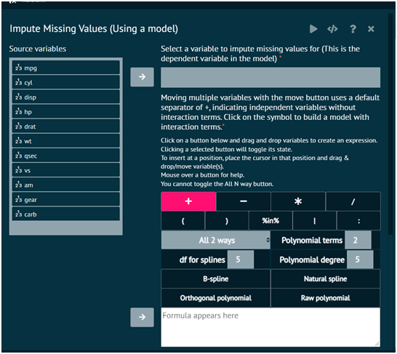Click arrow button beside formula box
The width and height of the screenshot is (397, 354).
click(142, 317)
